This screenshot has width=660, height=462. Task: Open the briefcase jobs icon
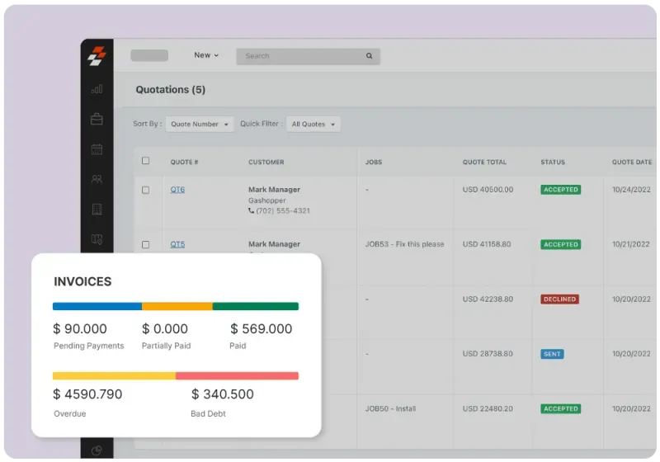click(97, 120)
